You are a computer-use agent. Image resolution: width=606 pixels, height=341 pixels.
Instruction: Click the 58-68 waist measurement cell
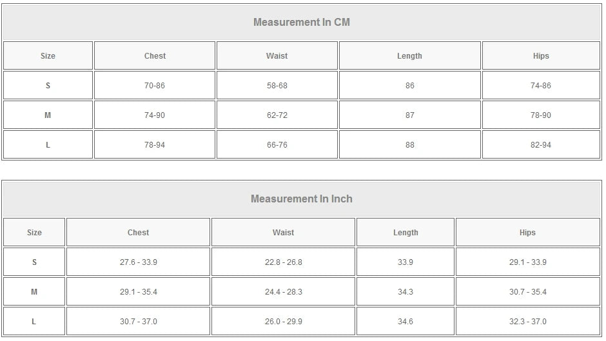pyautogui.click(x=277, y=86)
